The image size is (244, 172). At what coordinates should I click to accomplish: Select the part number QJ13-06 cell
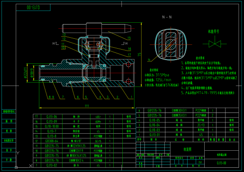52,117
